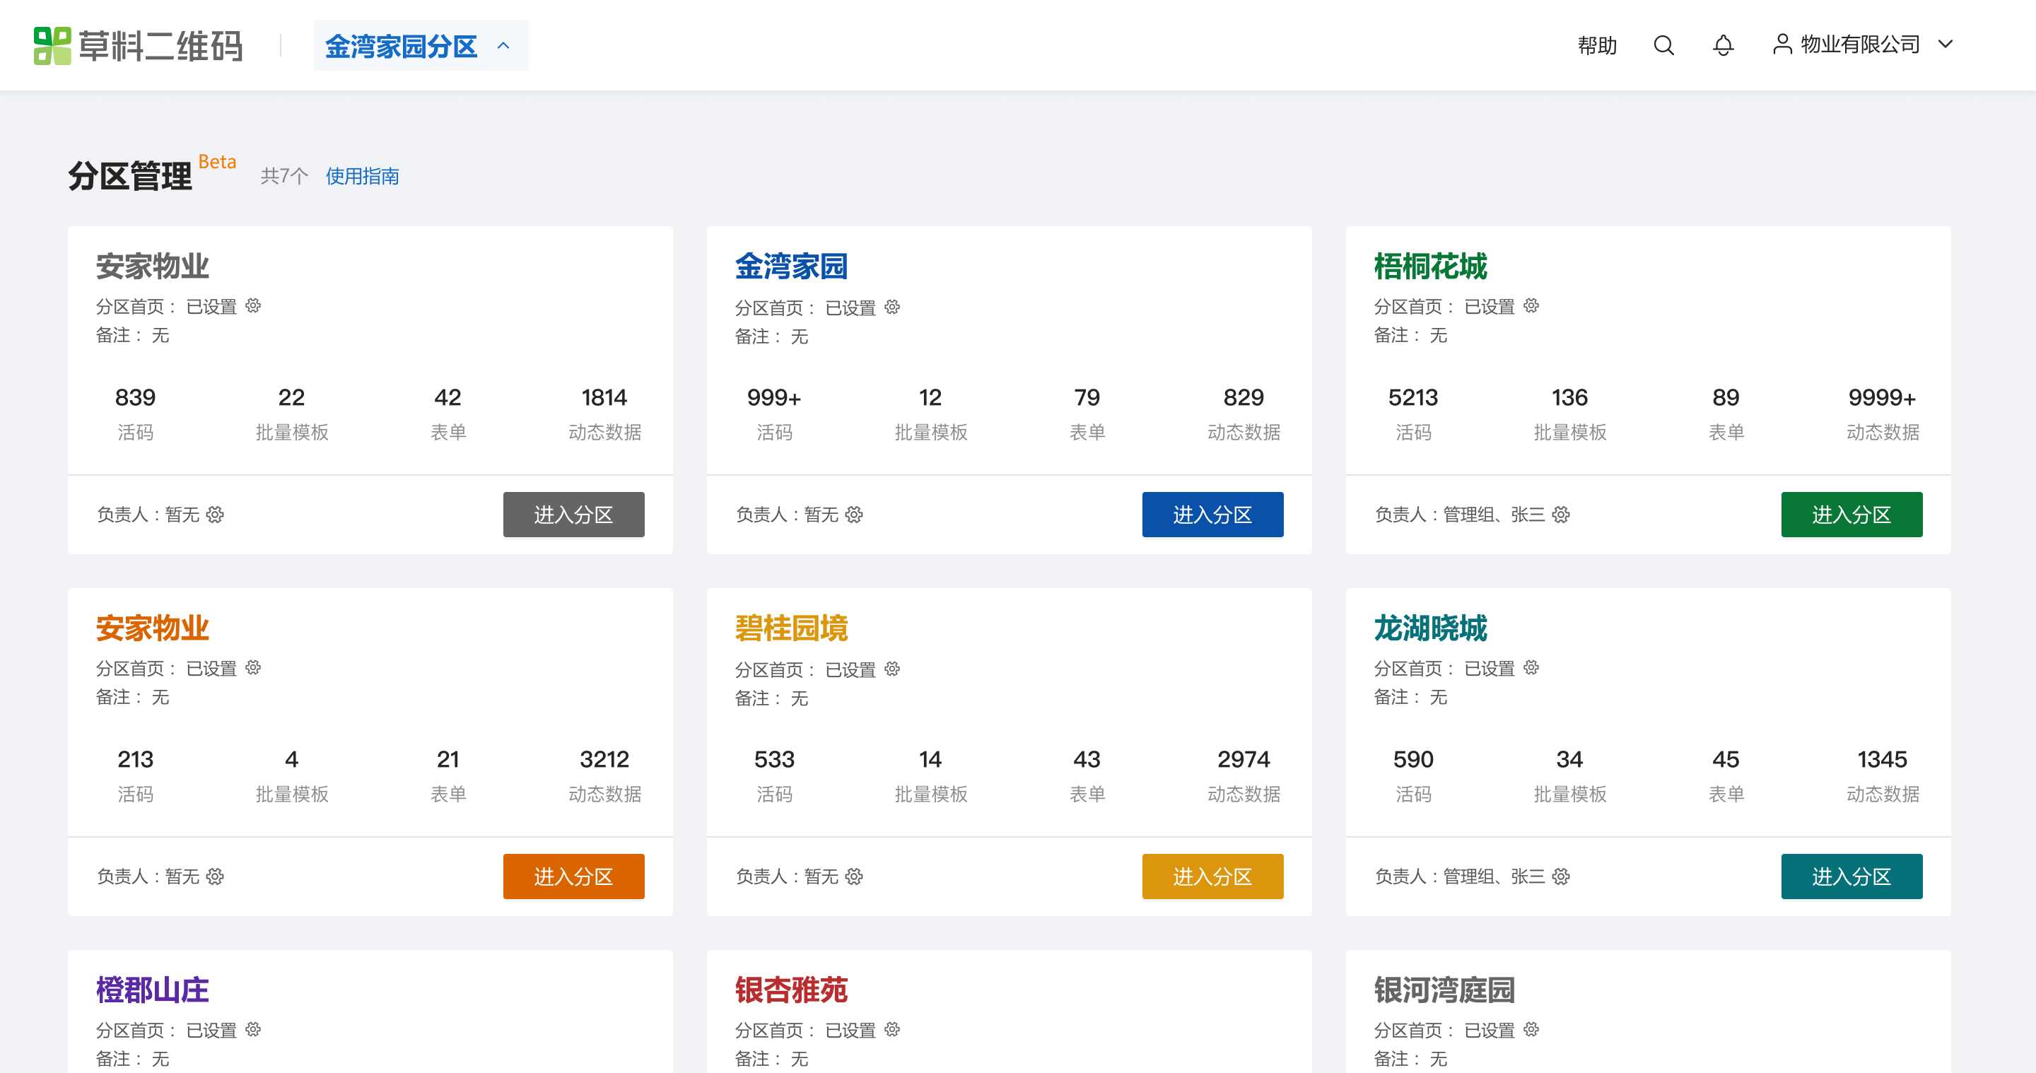Click the 839 活码 count
The width and height of the screenshot is (2036, 1073).
pyautogui.click(x=135, y=397)
